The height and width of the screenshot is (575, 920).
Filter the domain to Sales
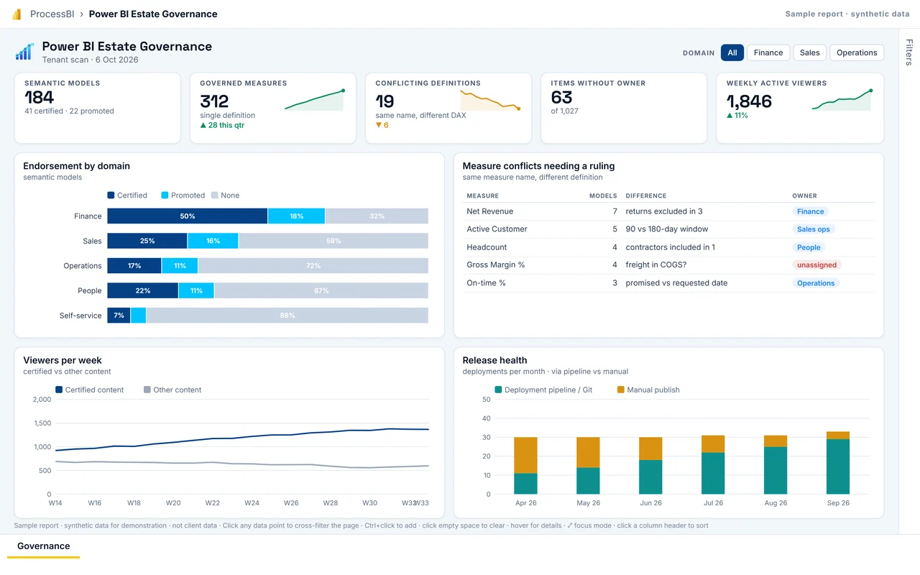tap(809, 52)
